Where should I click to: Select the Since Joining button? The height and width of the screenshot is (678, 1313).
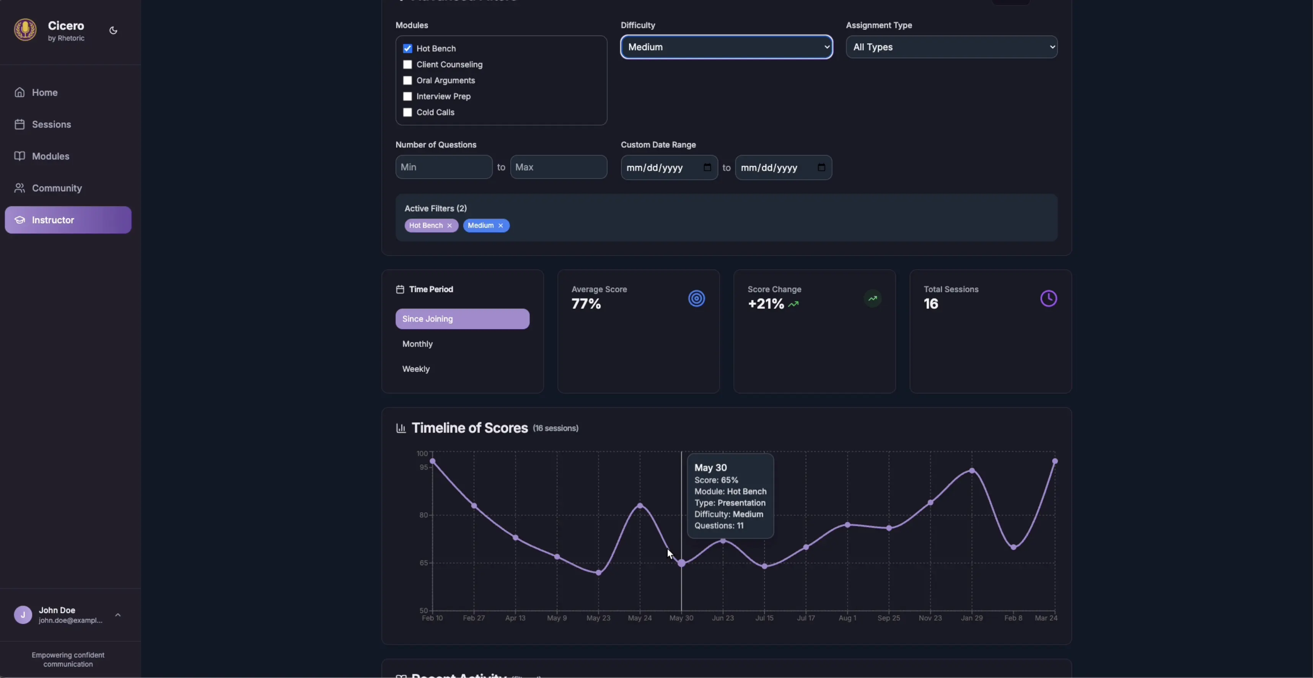click(462, 319)
